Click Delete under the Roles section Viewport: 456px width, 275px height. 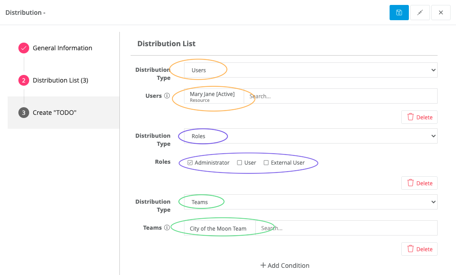click(x=419, y=183)
